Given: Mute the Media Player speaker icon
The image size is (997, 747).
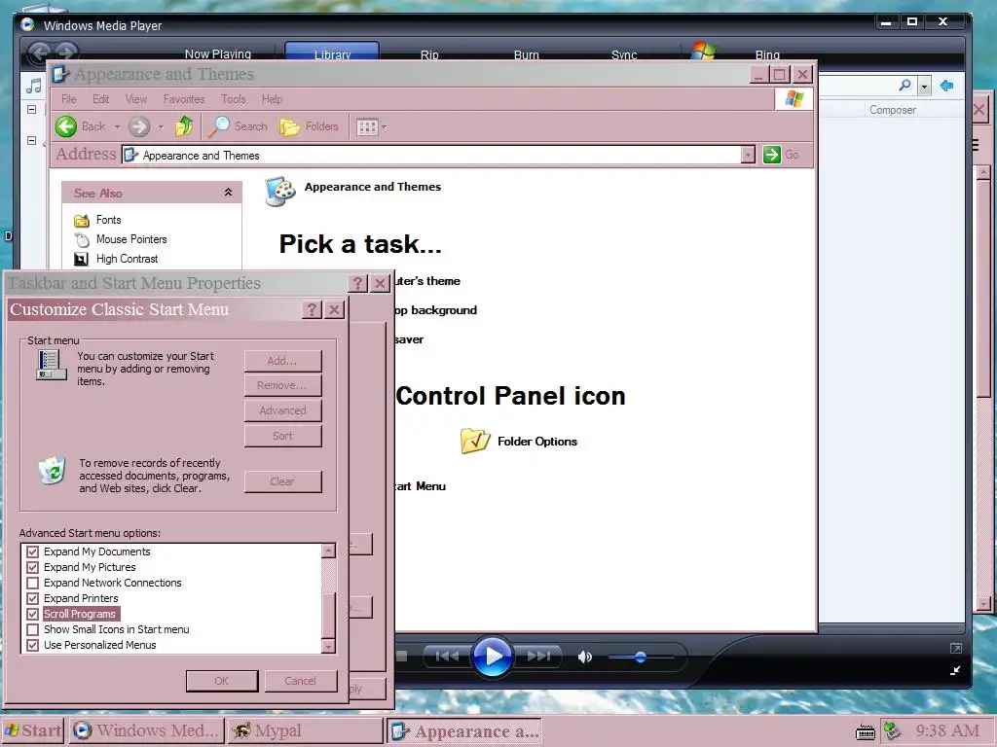Looking at the screenshot, I should pos(585,657).
